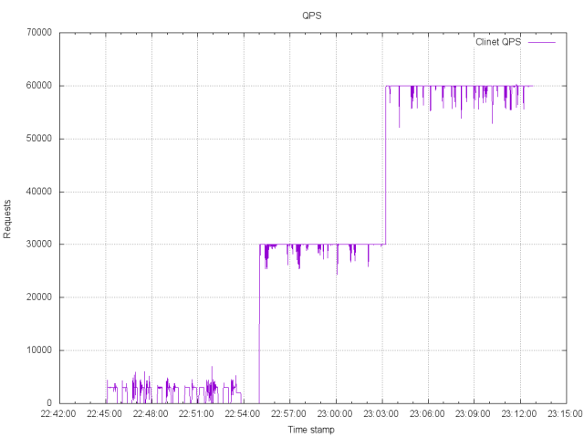584x438 pixels.
Task: Click the 22:42:00 time label
Action: 58,413
